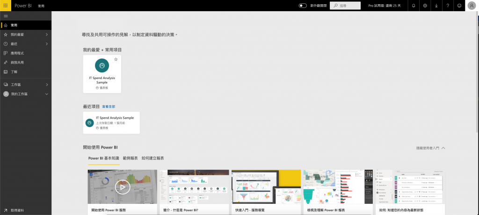The image size is (479, 215).
Task: Click the My Workspace avatar icon
Action: point(6,94)
